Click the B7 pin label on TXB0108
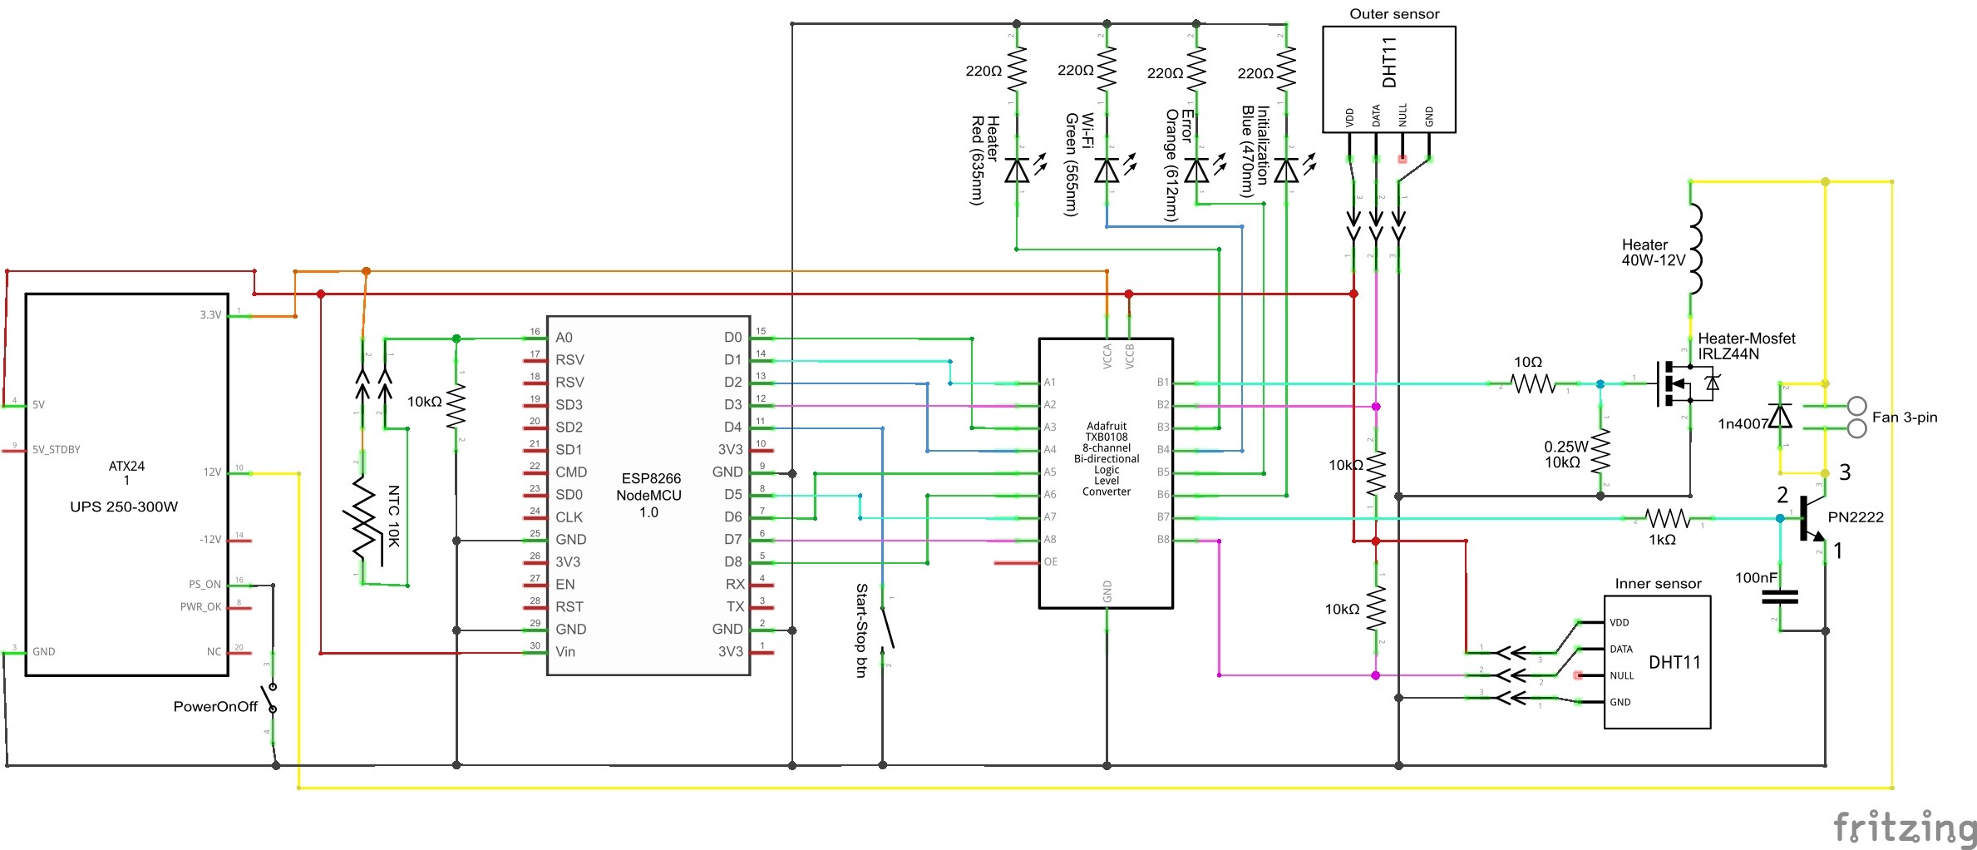The image size is (1977, 850). click(1163, 516)
